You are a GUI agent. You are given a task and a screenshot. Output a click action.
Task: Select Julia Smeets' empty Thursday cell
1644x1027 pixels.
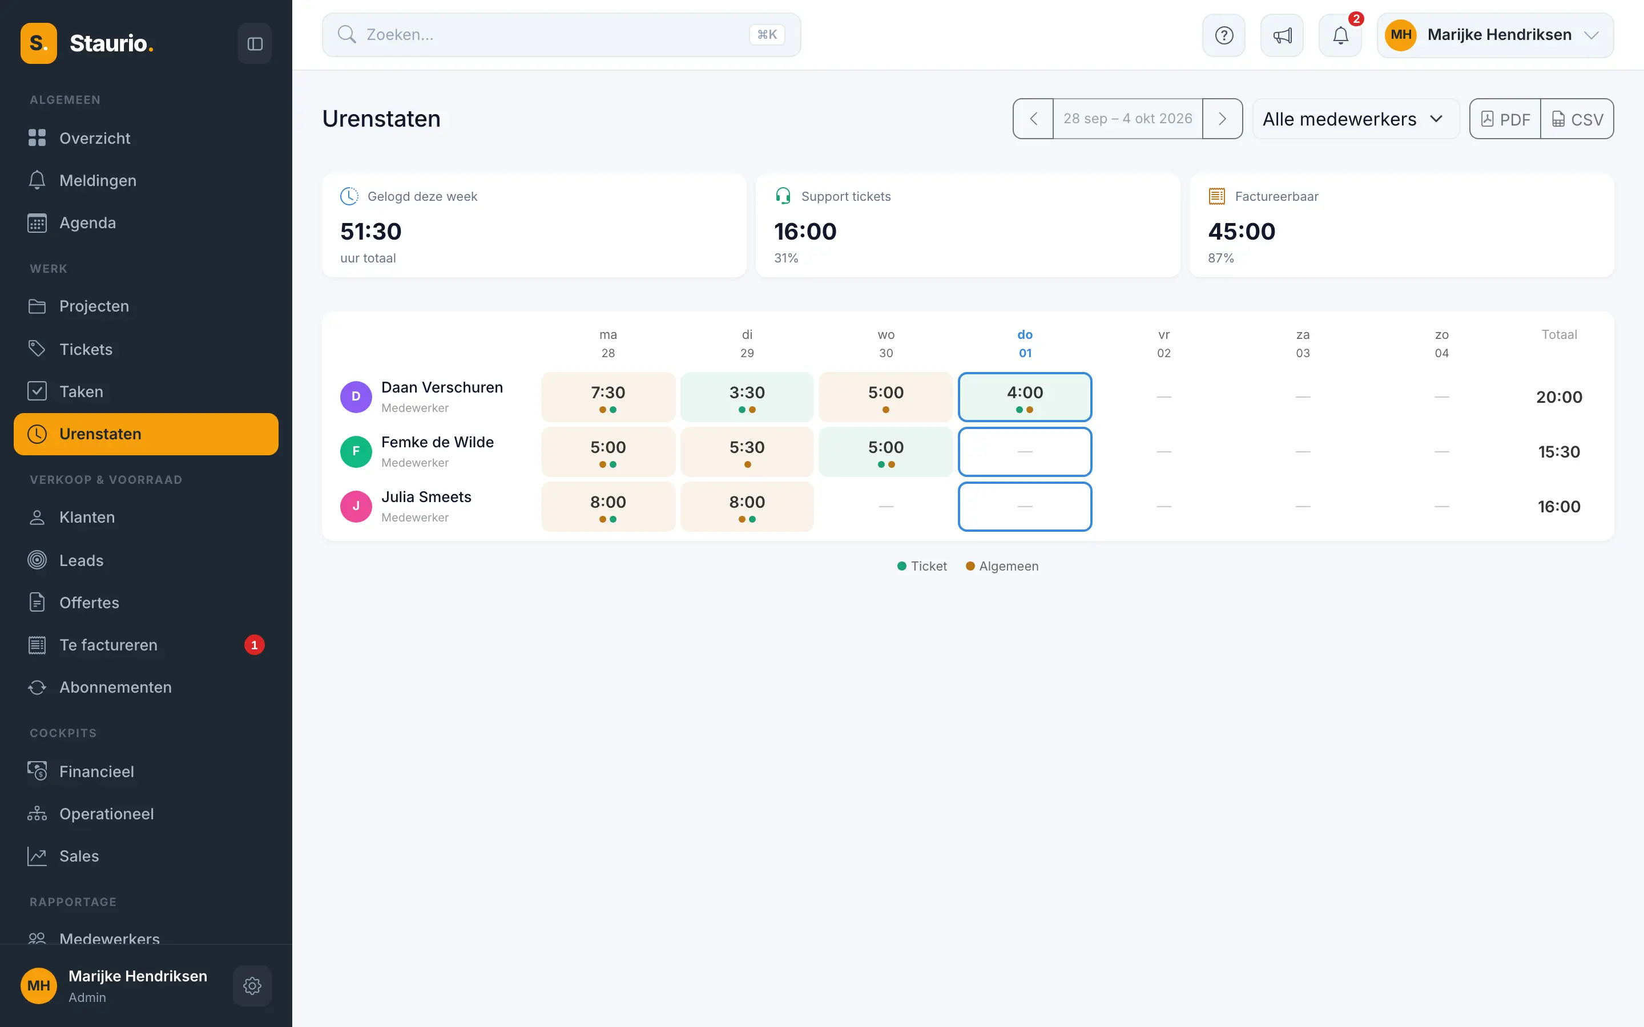pos(1025,507)
